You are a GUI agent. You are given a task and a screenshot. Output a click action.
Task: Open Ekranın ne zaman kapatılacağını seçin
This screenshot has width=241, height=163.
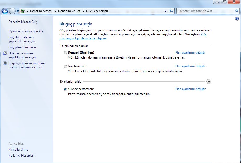pos(22,55)
